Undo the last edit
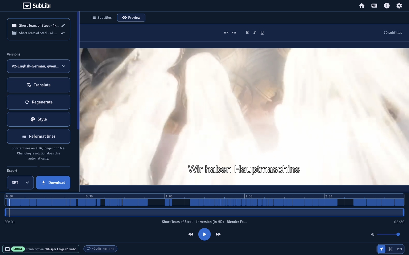This screenshot has width=409, height=255. 226,33
